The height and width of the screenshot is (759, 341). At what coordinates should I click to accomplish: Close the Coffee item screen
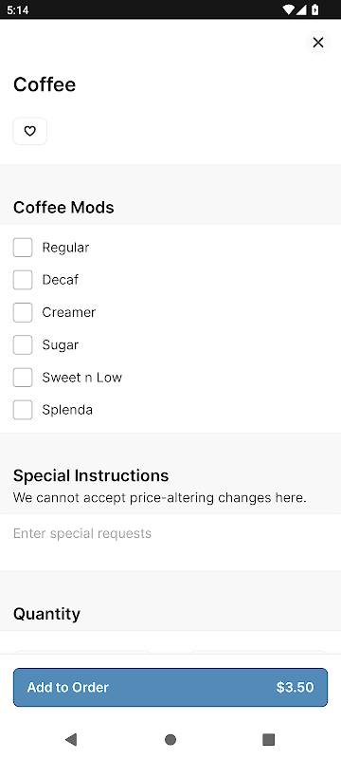click(318, 43)
